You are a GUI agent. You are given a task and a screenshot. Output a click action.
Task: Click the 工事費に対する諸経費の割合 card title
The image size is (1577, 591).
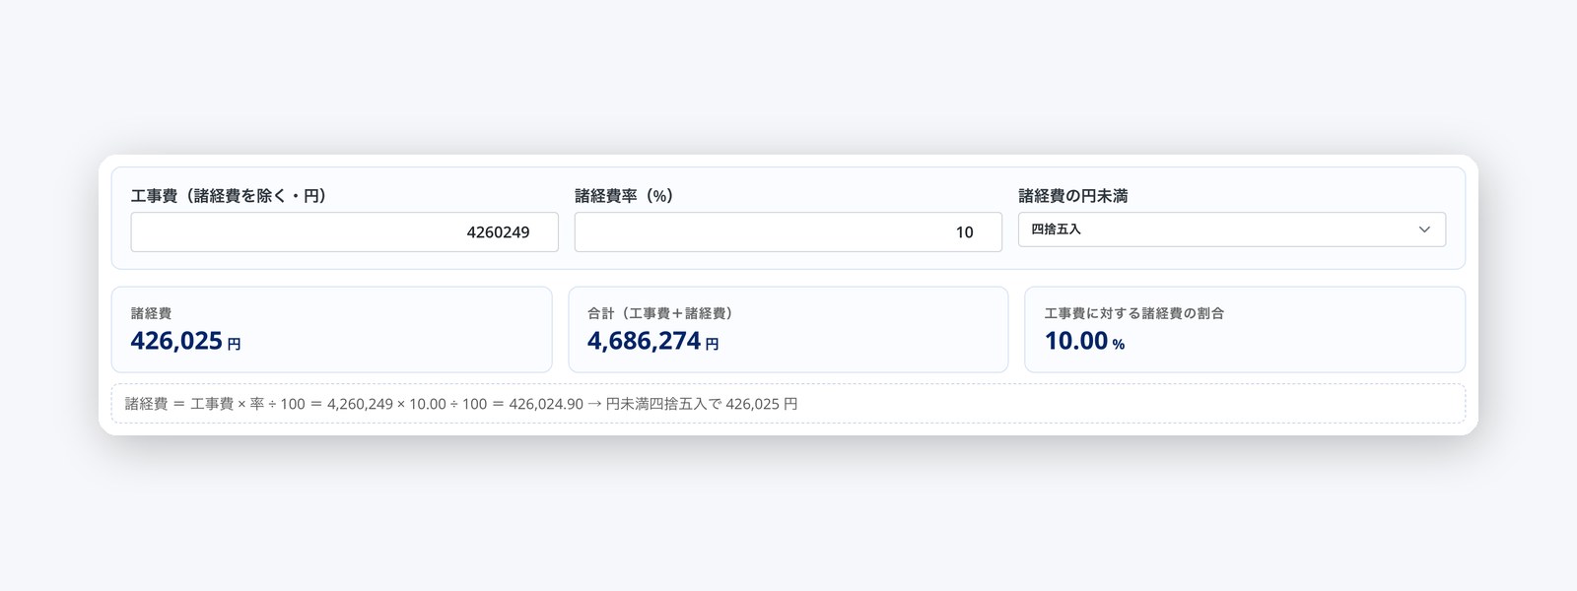[x=1133, y=313]
